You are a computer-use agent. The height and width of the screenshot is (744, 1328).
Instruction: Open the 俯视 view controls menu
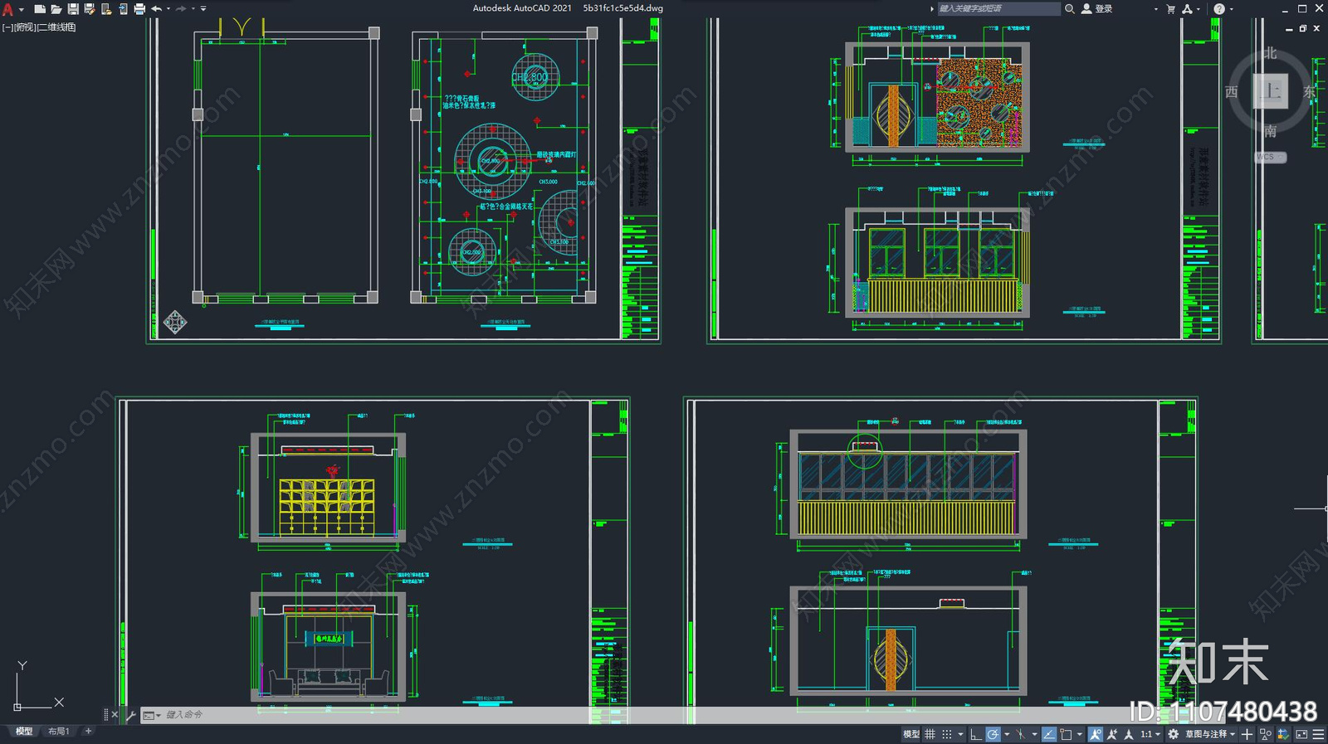25,27
